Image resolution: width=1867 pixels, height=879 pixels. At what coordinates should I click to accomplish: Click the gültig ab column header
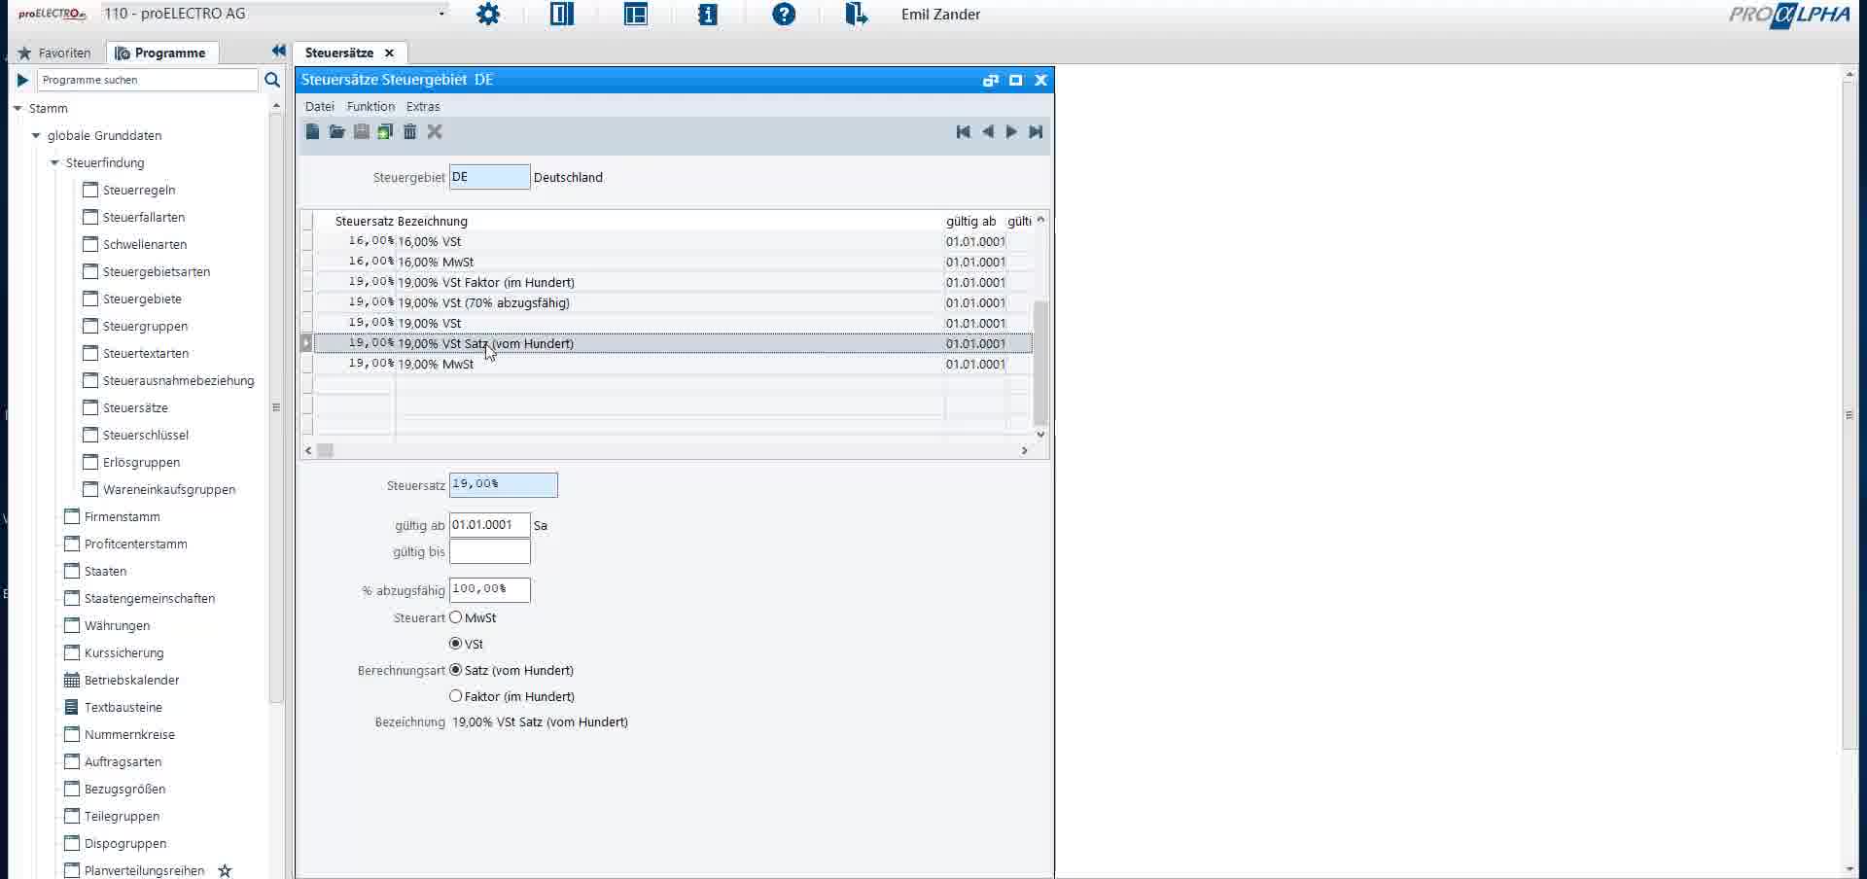(x=971, y=221)
